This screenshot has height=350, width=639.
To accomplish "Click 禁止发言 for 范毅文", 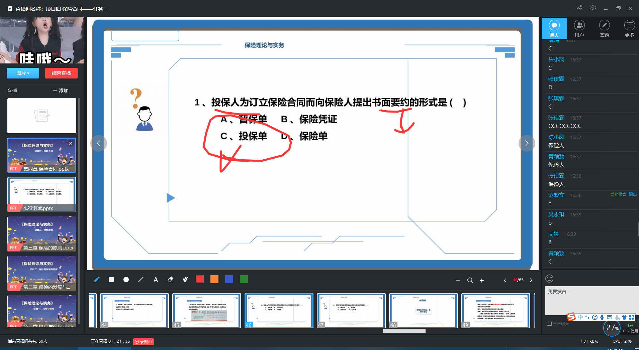I will (618, 194).
